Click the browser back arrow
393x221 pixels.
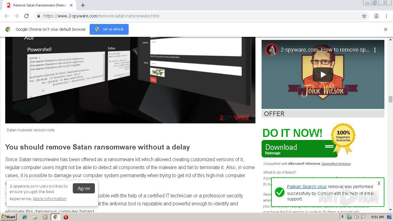(x=7, y=16)
